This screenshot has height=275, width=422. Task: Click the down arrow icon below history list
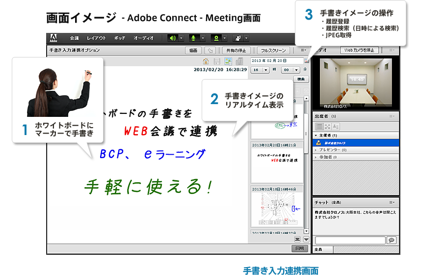pyautogui.click(x=306, y=239)
